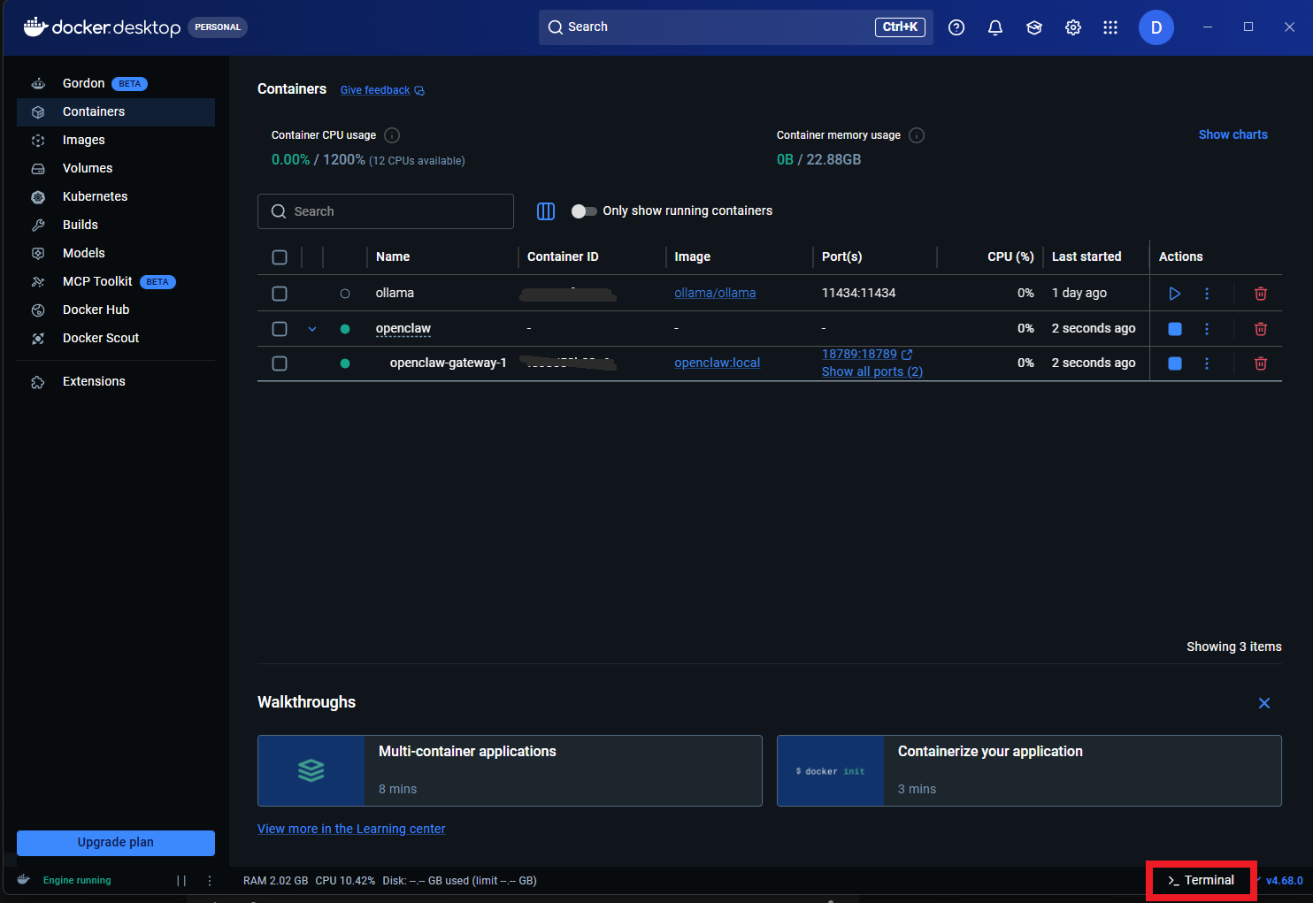
Task: Toggle Only show running containers
Action: pos(584,211)
